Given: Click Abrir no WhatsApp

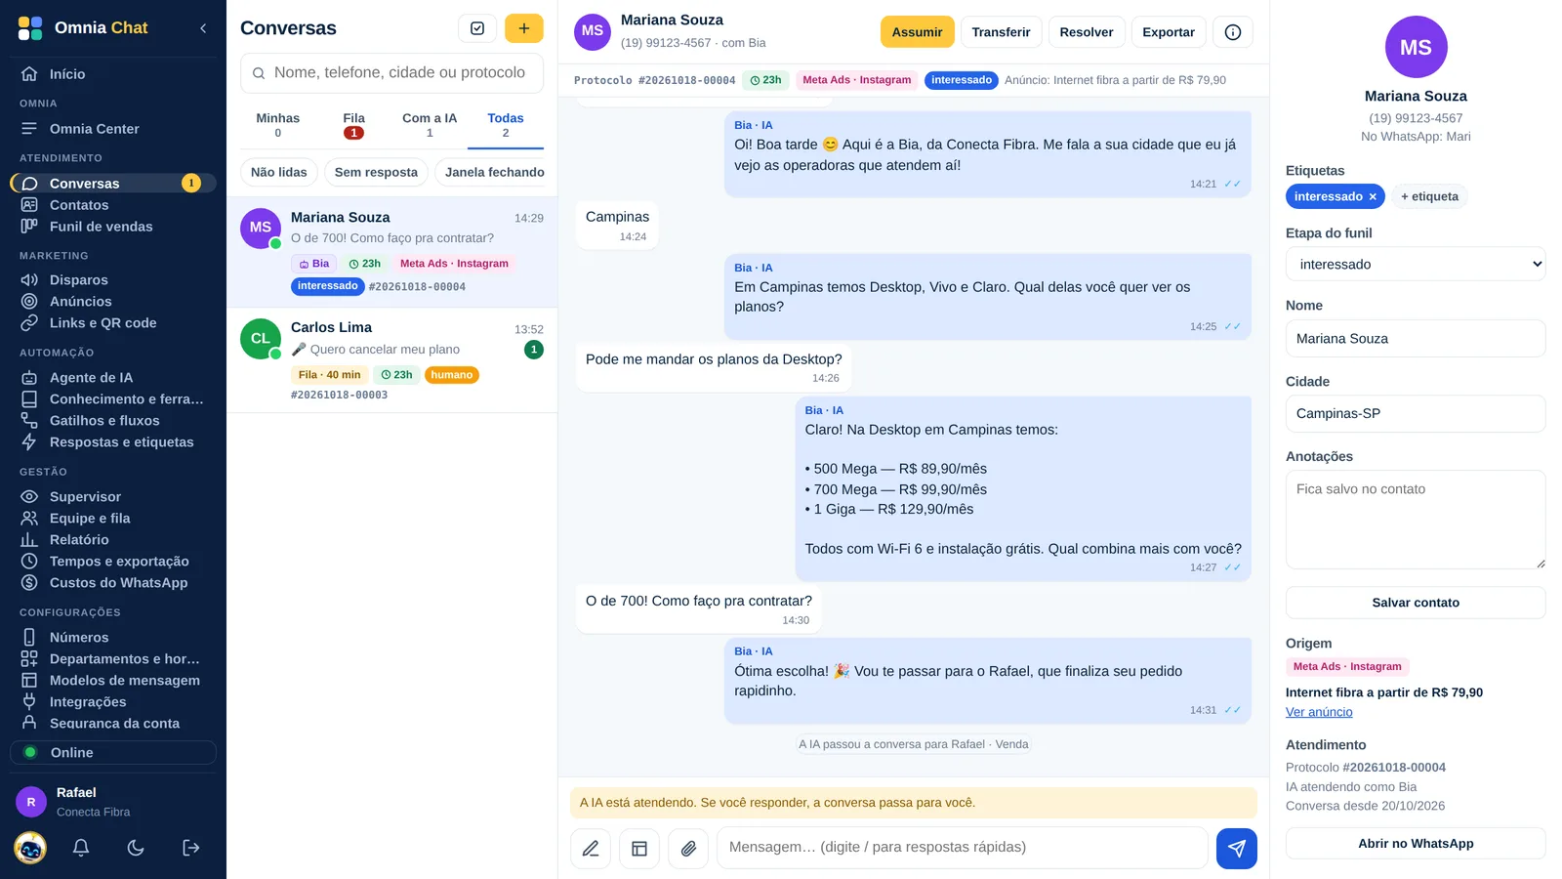Looking at the screenshot, I should [1416, 844].
